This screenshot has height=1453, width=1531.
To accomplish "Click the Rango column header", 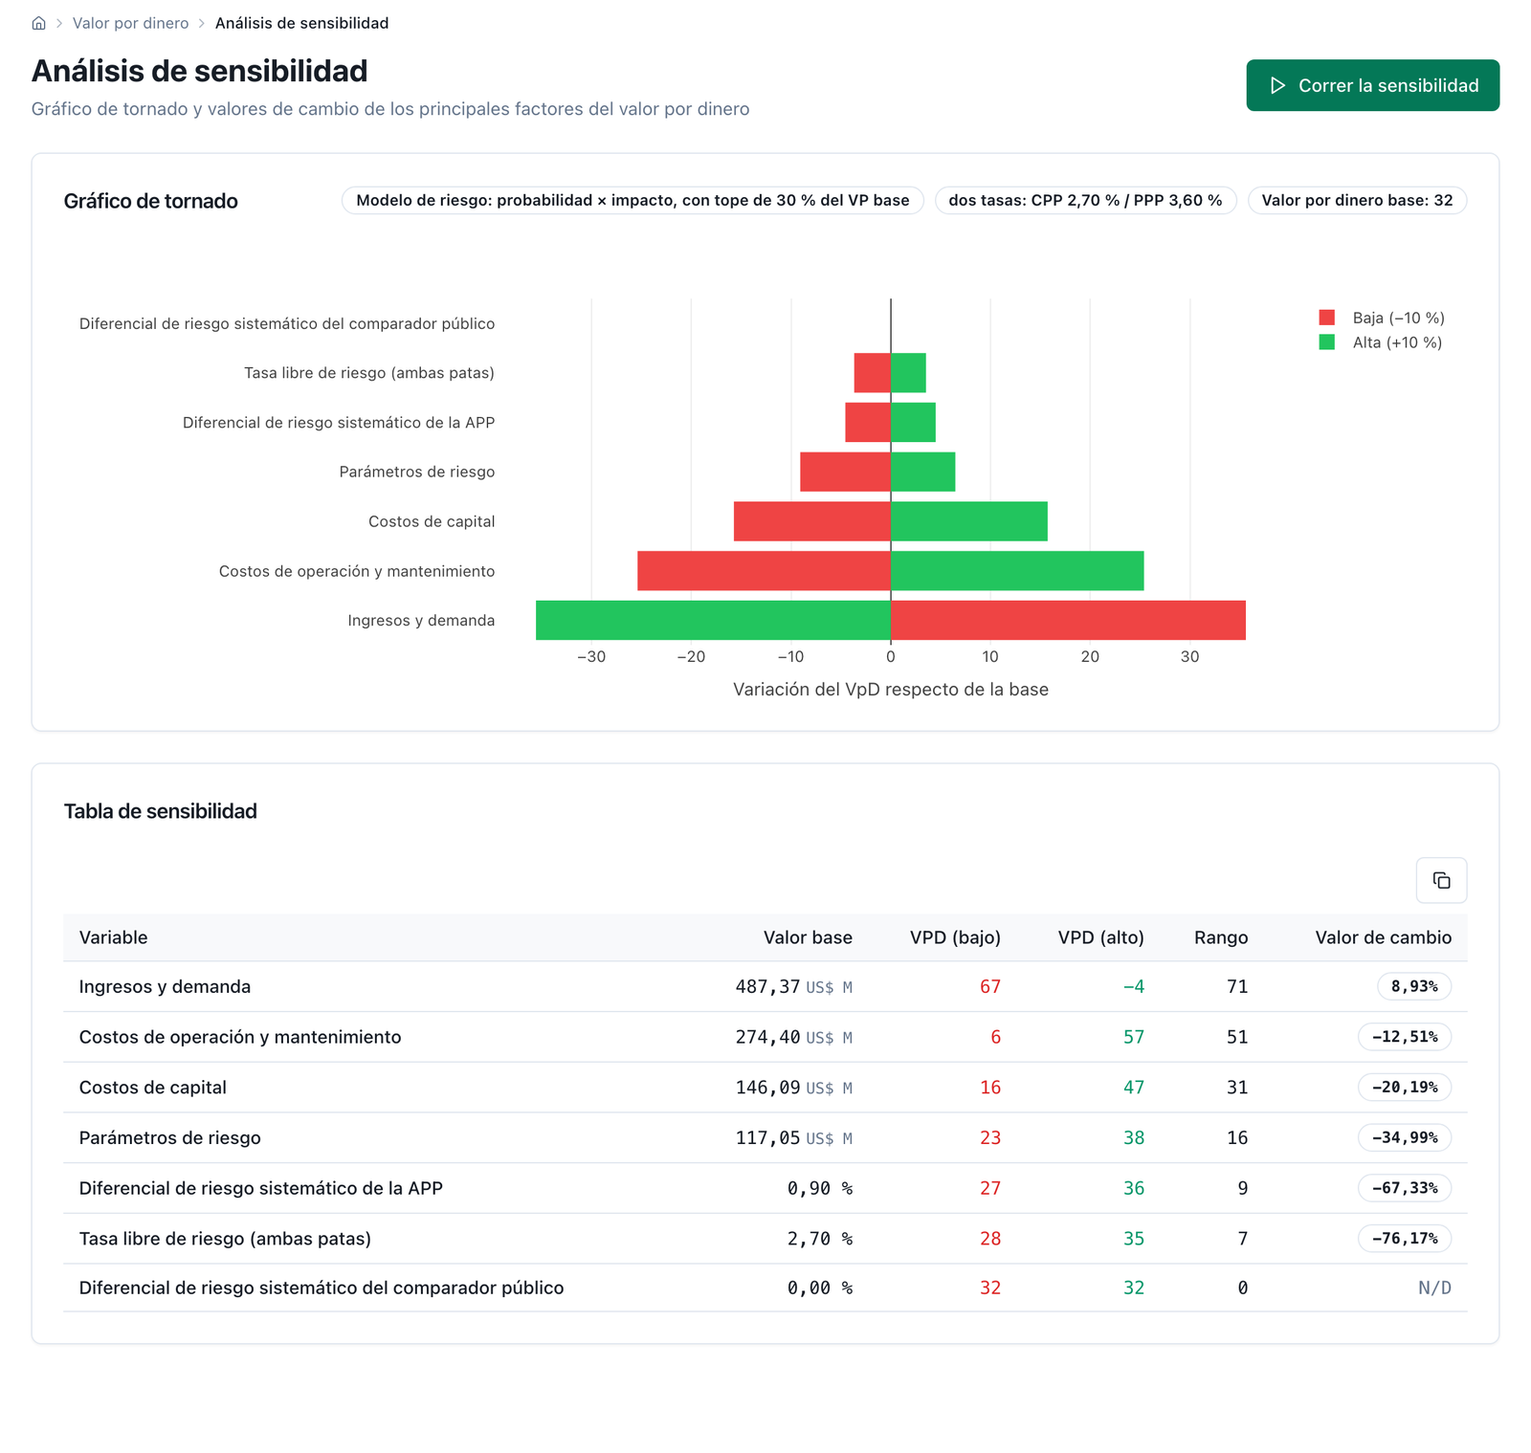I will click(x=1221, y=937).
